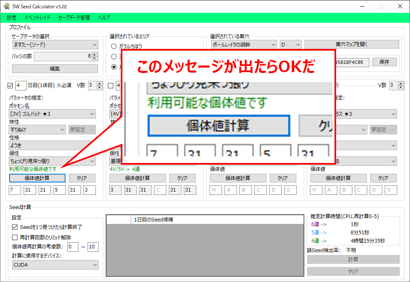This screenshot has width=410, height=282.
Task: Click 個体値計算 in the first panel
Action: pyautogui.click(x=37, y=178)
